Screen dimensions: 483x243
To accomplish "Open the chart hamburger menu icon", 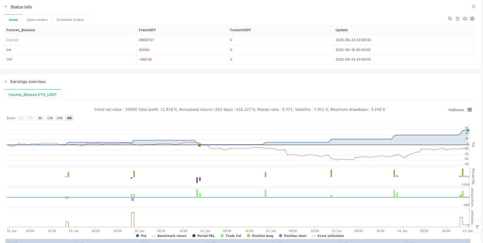I will [470, 110].
